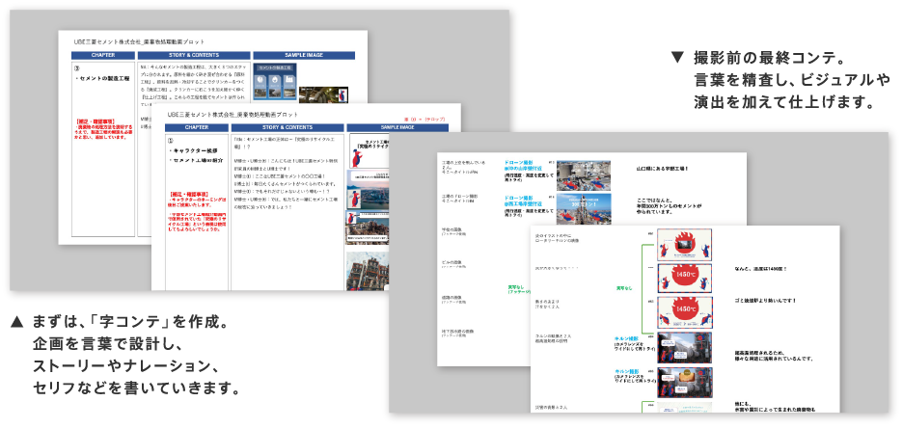Viewport: 903px width, 428px height.
Task: Click the circled ① chapter number
Action: [171, 140]
